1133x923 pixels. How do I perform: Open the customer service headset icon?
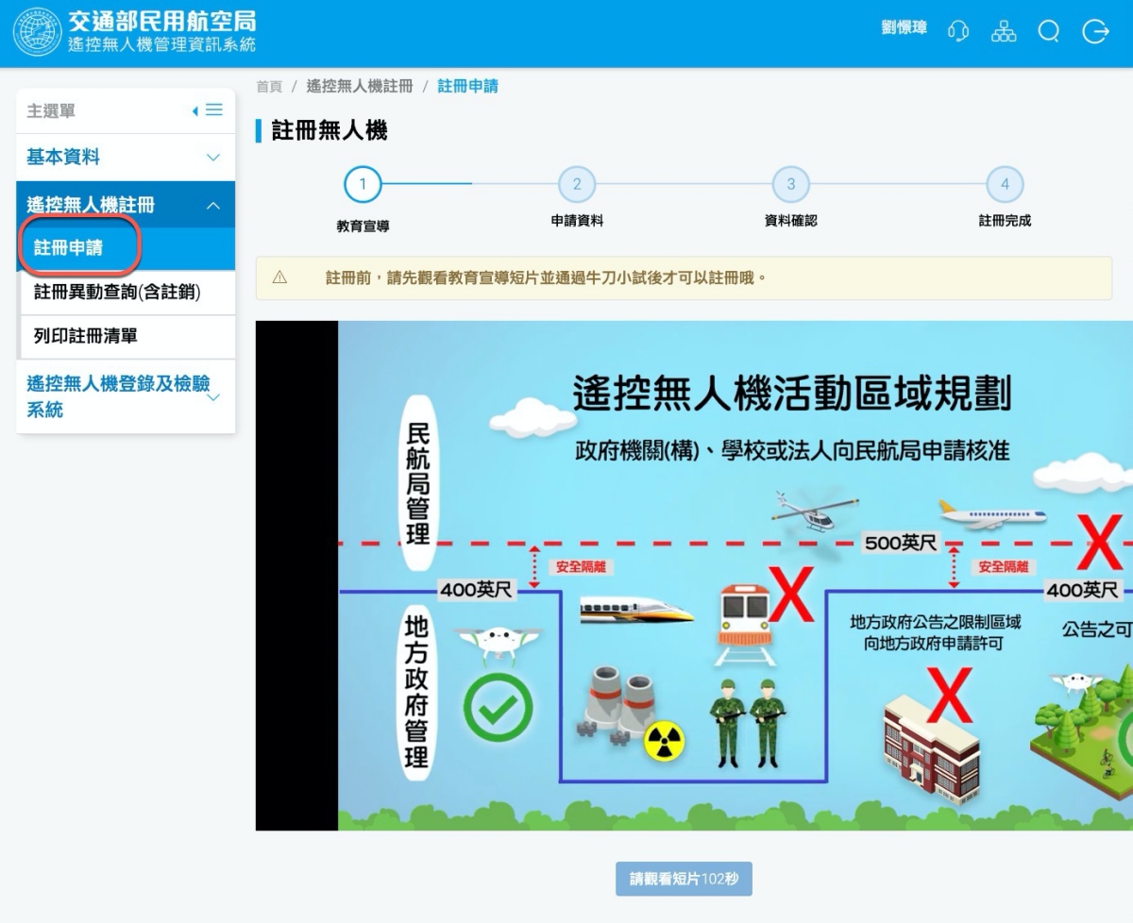(959, 32)
